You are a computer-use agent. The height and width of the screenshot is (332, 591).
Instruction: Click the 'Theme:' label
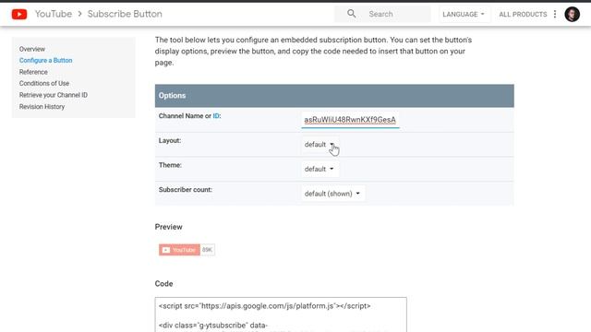pyautogui.click(x=170, y=165)
